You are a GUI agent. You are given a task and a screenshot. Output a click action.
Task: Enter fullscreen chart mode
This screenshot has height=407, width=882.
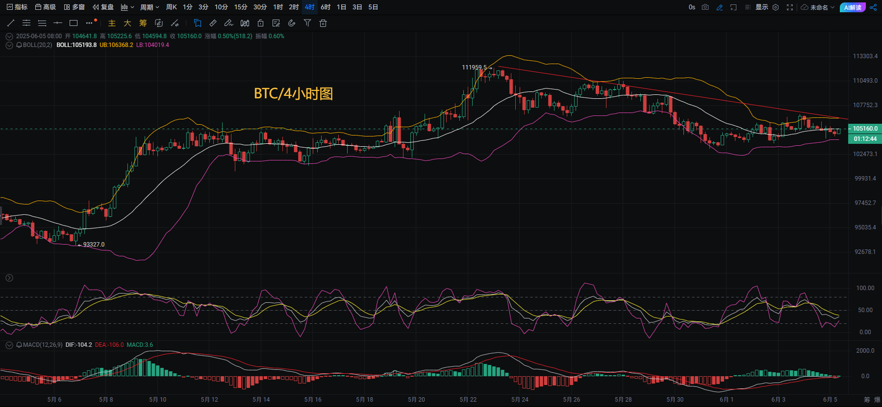(790, 7)
